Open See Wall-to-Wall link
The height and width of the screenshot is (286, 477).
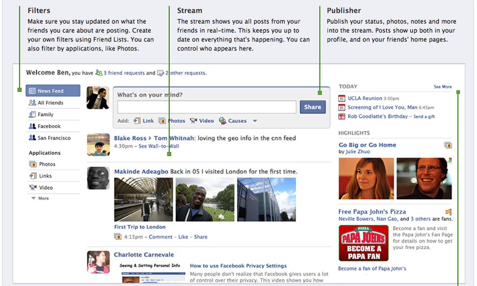[x=159, y=146]
